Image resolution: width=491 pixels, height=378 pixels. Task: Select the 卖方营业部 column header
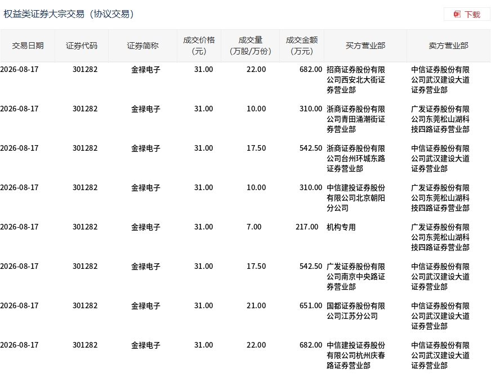[448, 46]
